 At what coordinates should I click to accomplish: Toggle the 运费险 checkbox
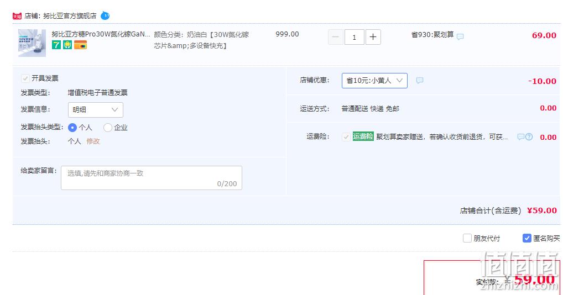346,136
